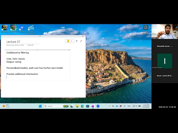Open the clock showing 12:36 PM 4/22/2026

[146, 106]
